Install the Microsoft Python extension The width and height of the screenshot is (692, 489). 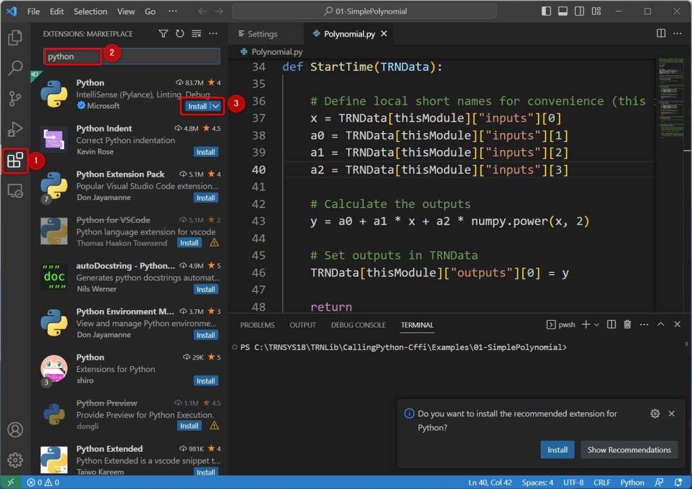(197, 106)
